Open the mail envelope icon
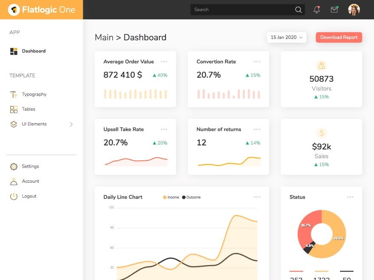 tap(334, 10)
